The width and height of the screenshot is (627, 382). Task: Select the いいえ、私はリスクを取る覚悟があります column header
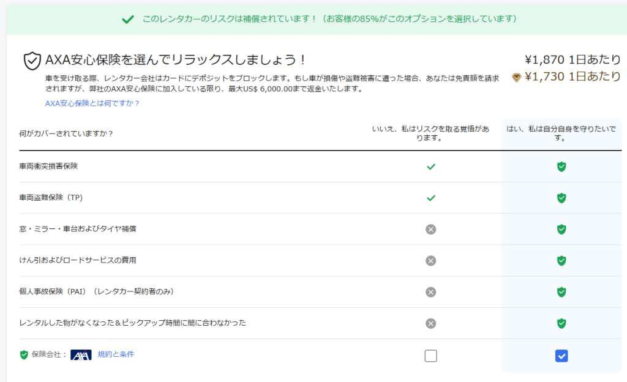(x=430, y=133)
